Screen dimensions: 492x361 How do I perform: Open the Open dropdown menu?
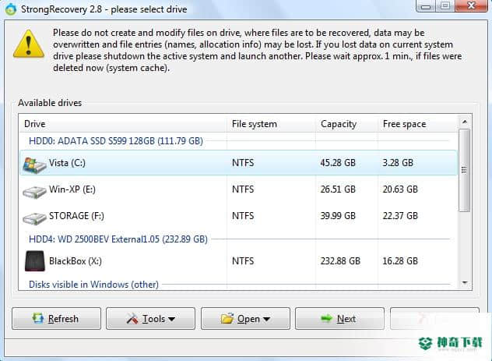pos(245,319)
